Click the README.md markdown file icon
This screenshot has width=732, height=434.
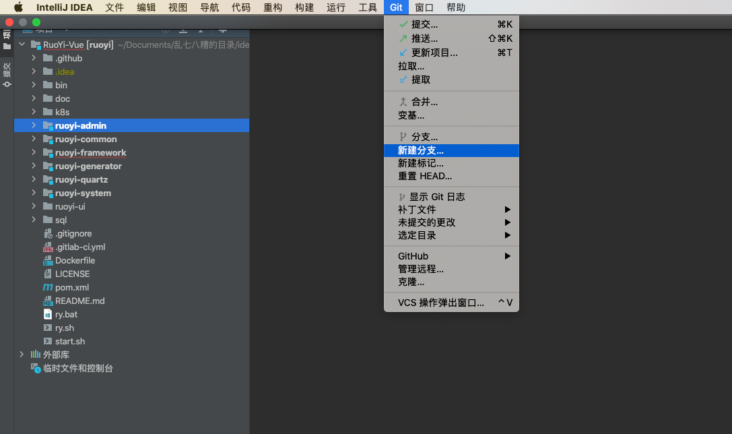click(47, 301)
